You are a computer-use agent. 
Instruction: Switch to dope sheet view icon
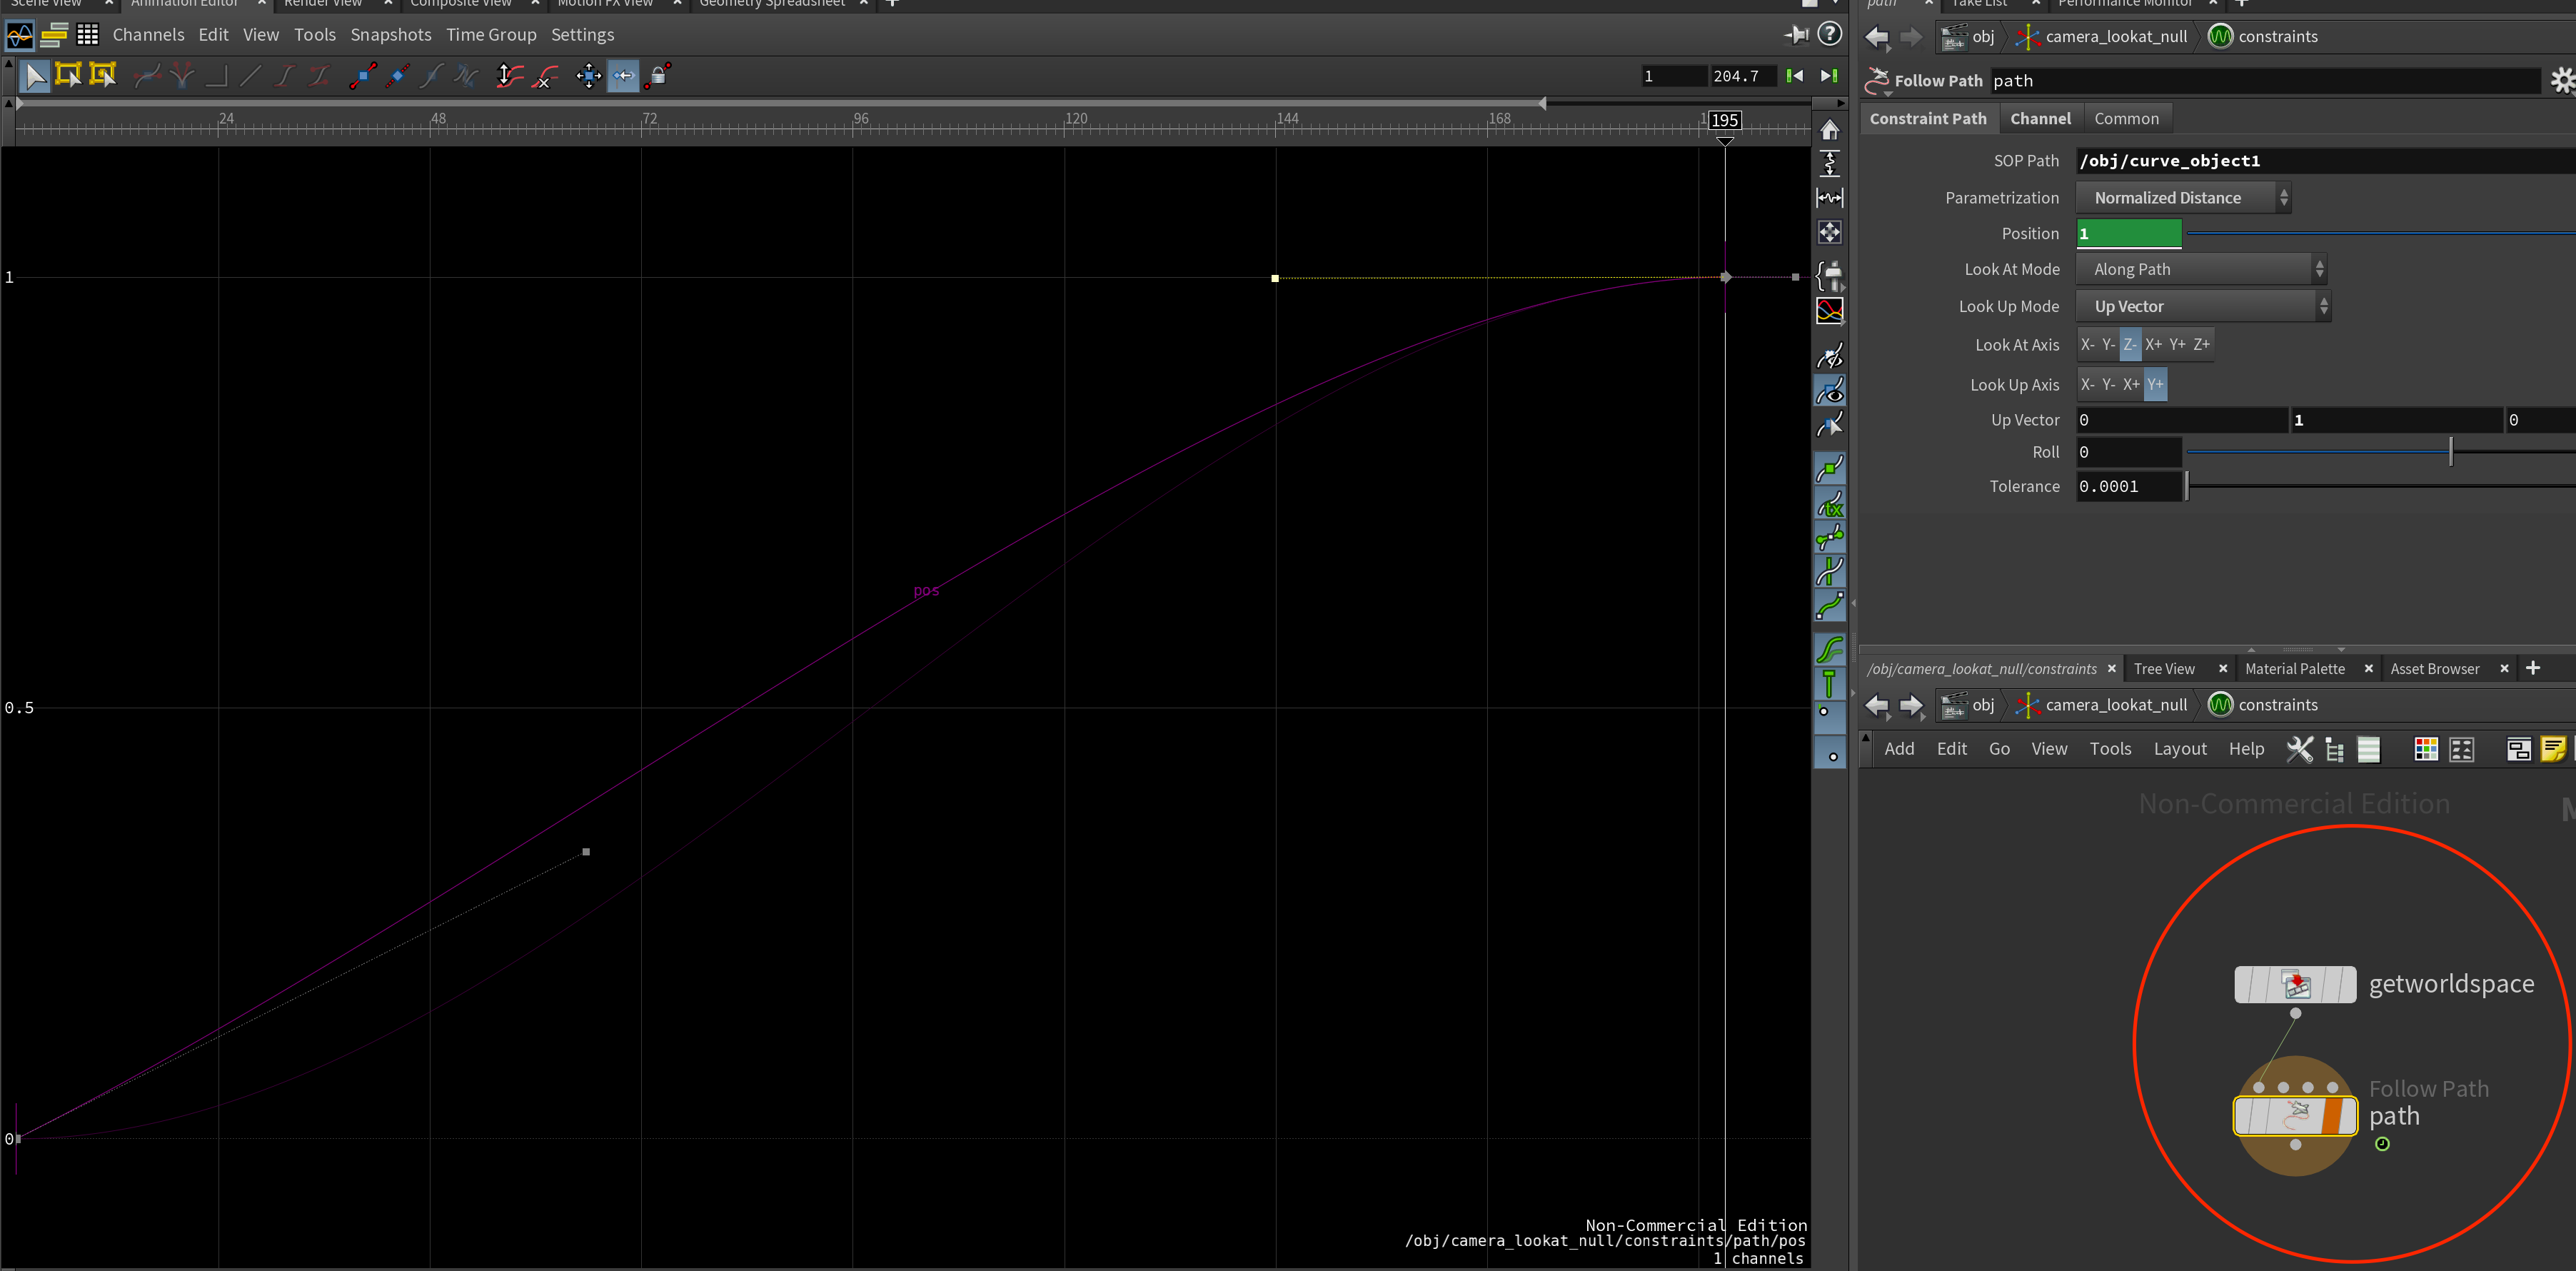54,36
